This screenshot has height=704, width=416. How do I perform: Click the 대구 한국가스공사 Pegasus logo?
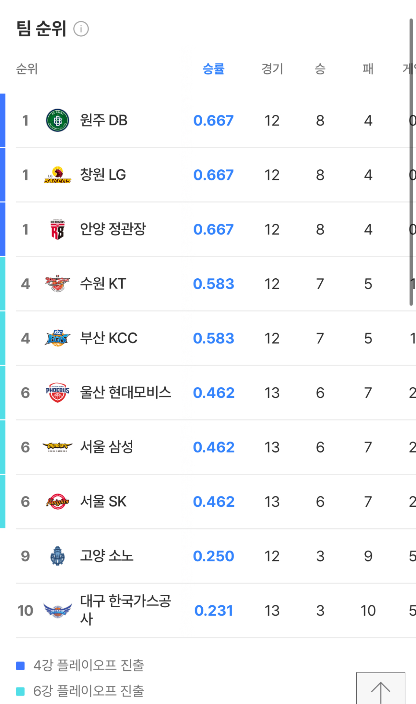[x=58, y=610]
